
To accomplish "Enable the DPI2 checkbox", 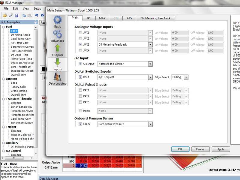I will (80, 96).
